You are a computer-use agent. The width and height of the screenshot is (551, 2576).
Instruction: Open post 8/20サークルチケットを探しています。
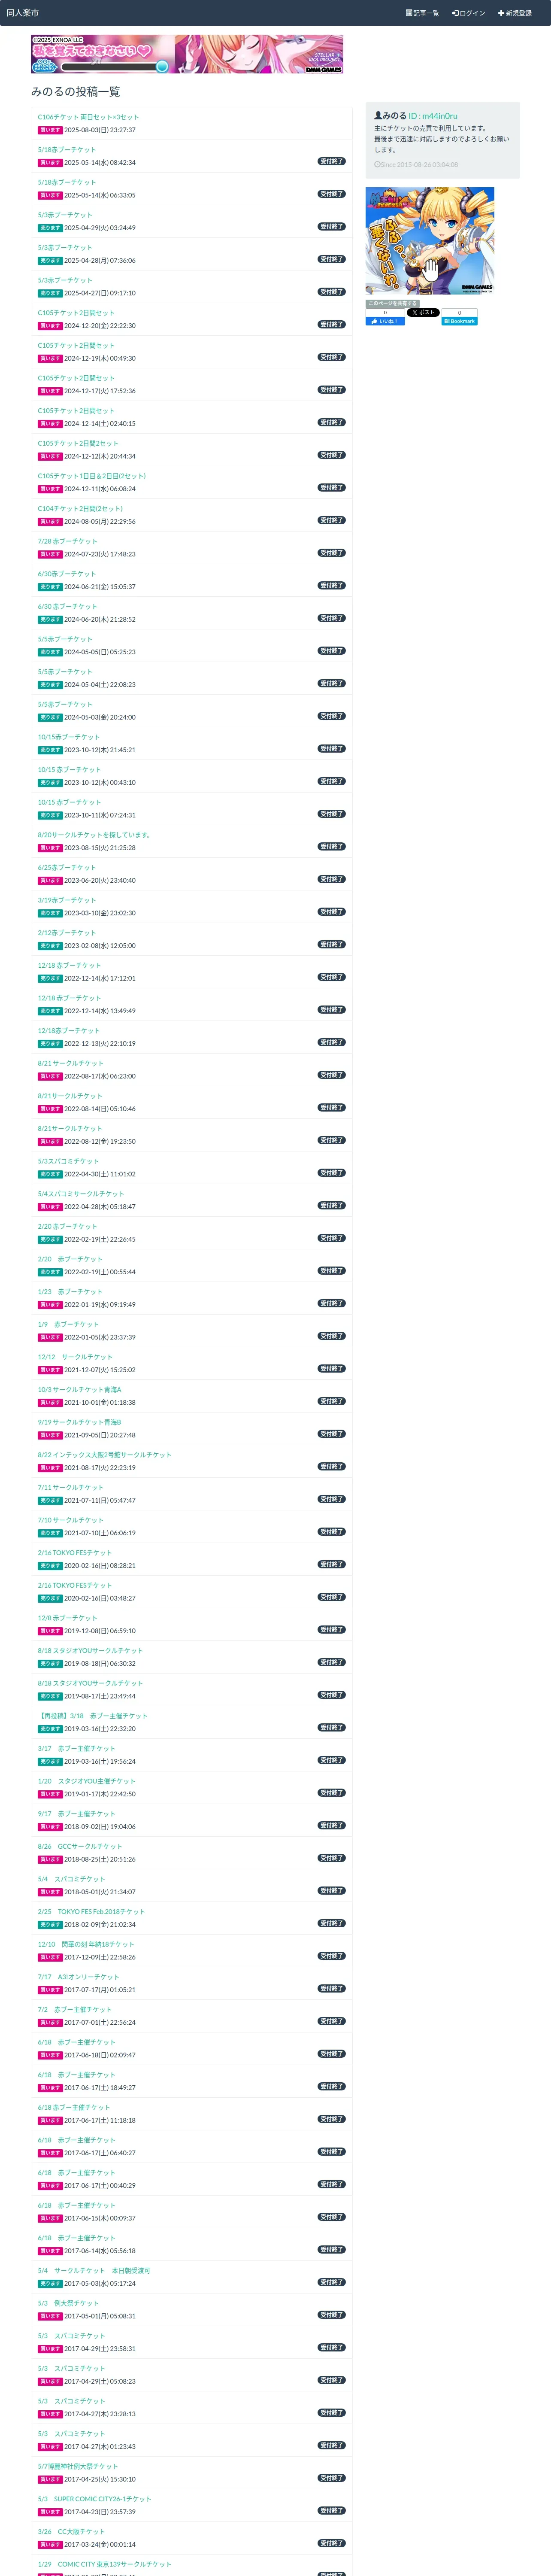click(x=95, y=834)
